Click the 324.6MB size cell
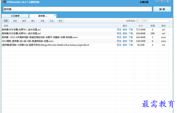Viewport: 177px width, 113px height. click(141, 34)
